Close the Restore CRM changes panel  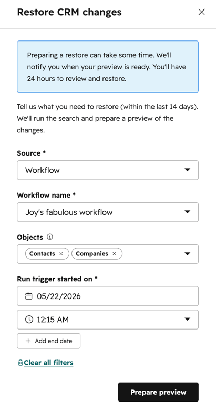tap(201, 12)
